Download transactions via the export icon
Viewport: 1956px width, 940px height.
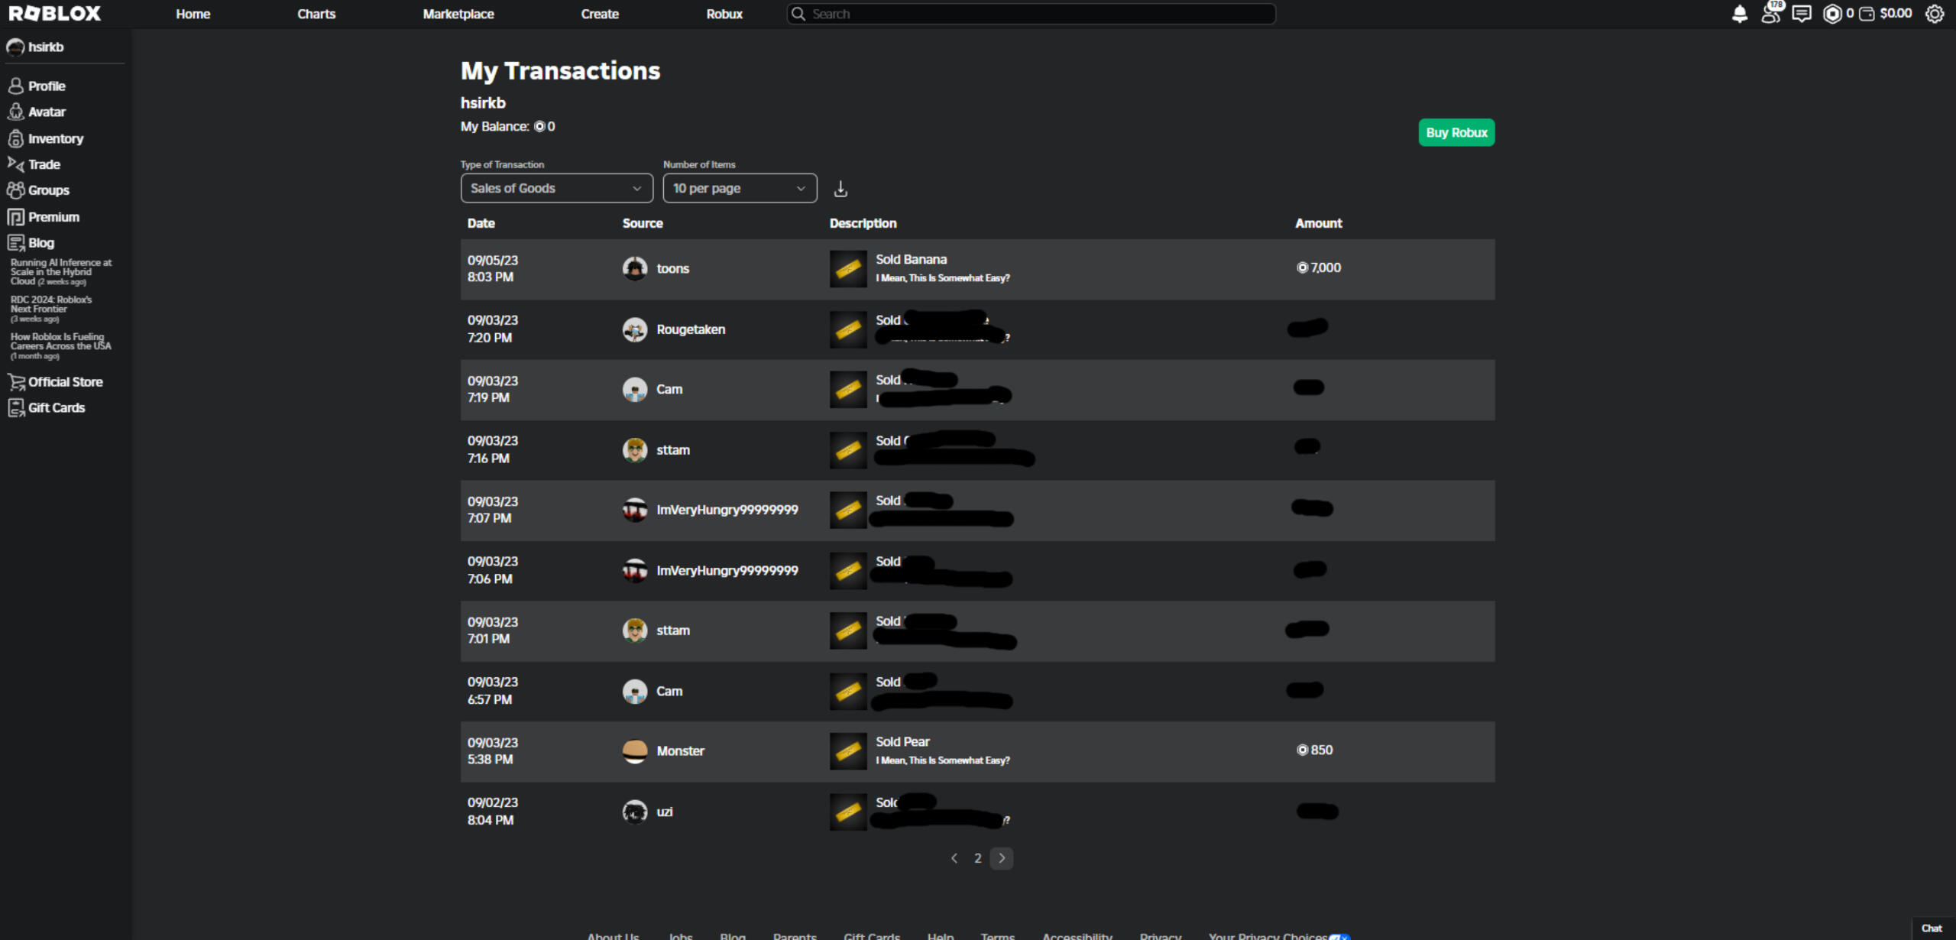pos(840,189)
